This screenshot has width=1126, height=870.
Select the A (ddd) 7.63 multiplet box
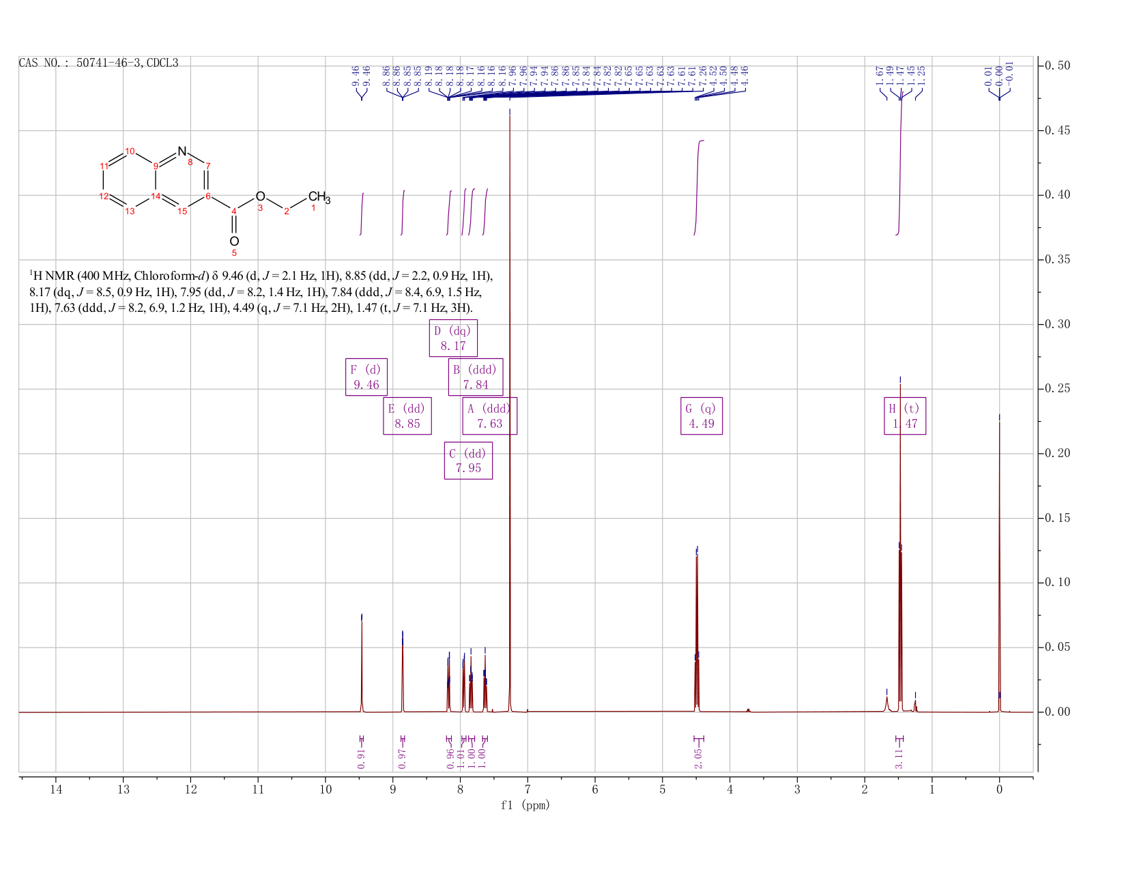pos(489,416)
